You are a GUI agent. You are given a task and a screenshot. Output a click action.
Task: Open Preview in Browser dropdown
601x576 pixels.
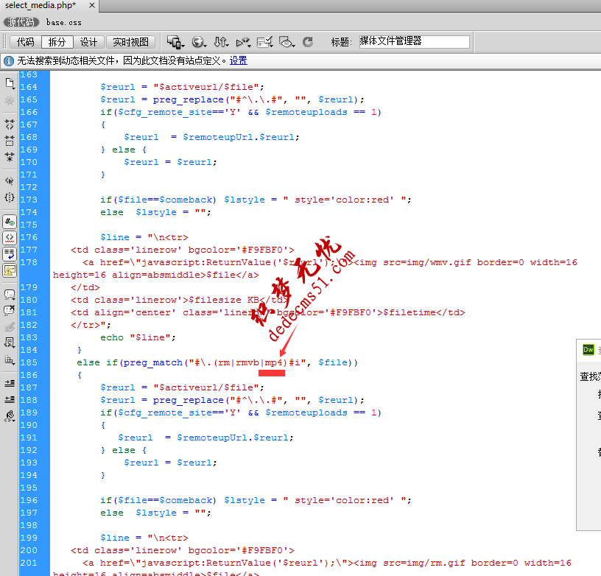[x=198, y=42]
